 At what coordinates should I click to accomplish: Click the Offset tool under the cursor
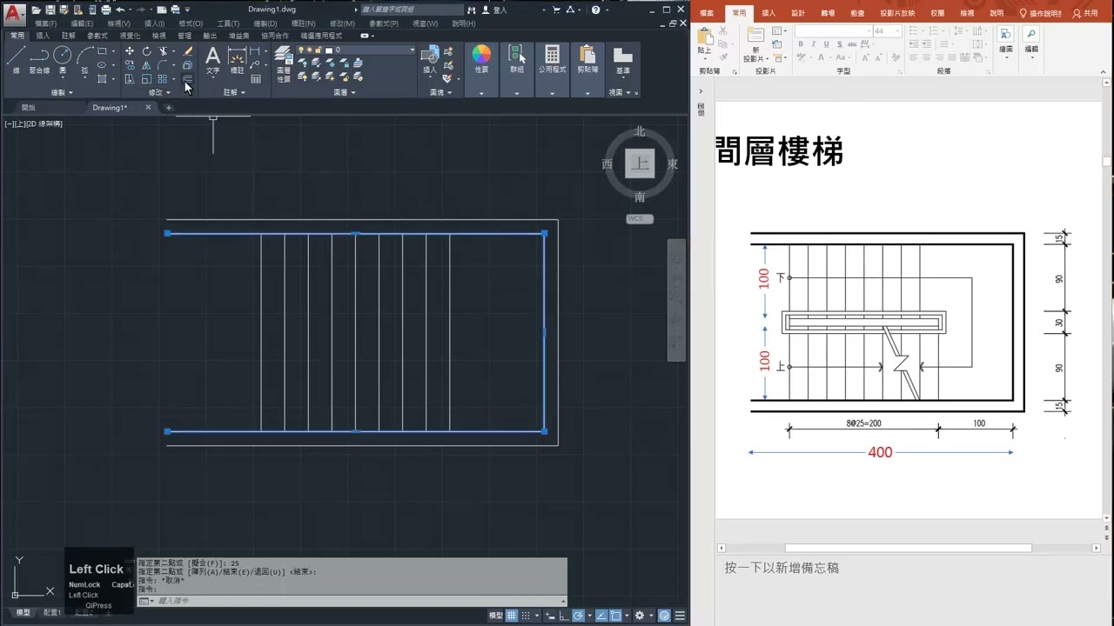click(x=187, y=79)
